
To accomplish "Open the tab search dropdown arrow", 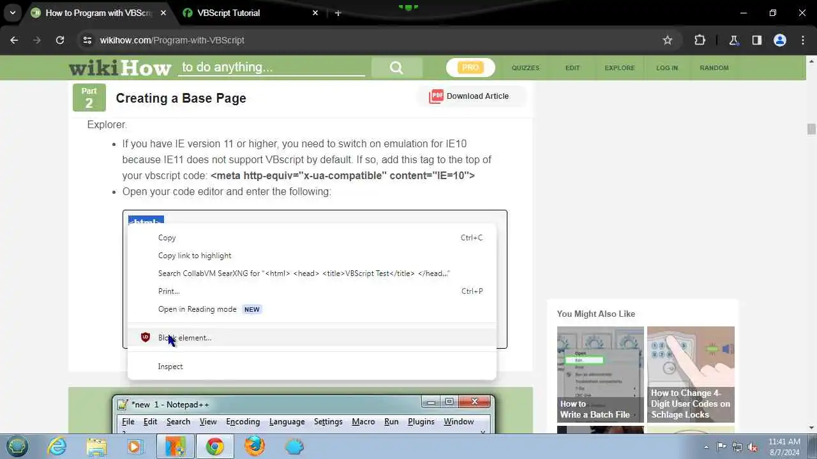I will coord(12,13).
